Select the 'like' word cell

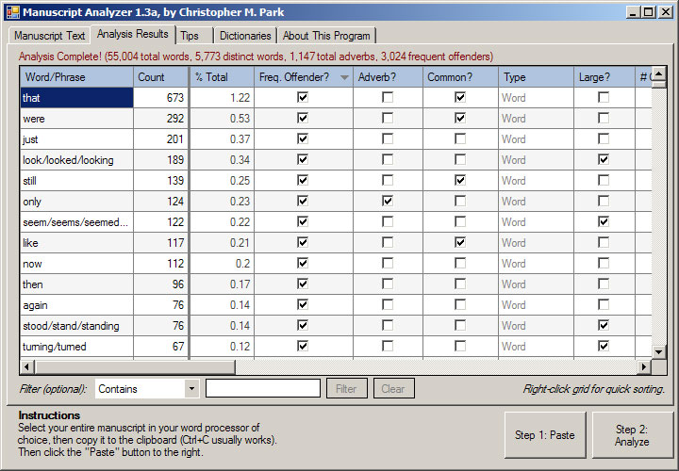click(76, 243)
